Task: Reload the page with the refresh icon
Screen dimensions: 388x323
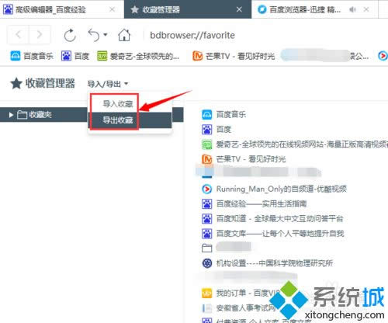Action: tap(70, 35)
